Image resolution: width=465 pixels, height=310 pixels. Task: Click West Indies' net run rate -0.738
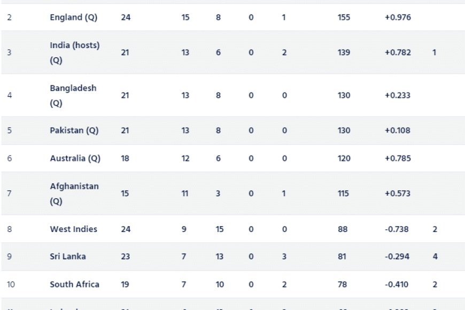tap(397, 229)
